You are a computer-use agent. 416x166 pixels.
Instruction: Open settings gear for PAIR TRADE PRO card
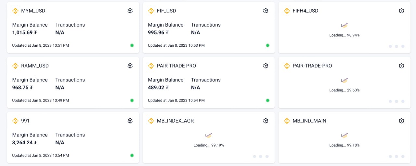(x=266, y=66)
